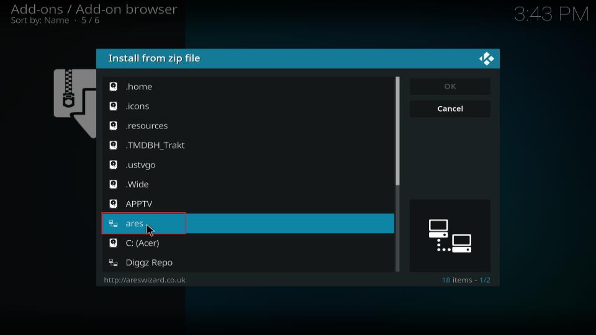
Task: Click the disabled OK button
Action: click(x=450, y=86)
